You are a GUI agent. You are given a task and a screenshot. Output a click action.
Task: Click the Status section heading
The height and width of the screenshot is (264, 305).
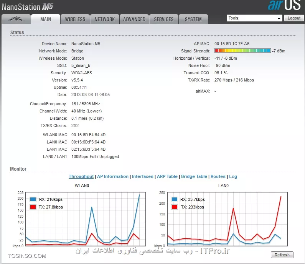tap(17, 33)
